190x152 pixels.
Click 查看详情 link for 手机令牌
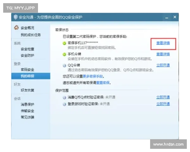click(x=163, y=54)
